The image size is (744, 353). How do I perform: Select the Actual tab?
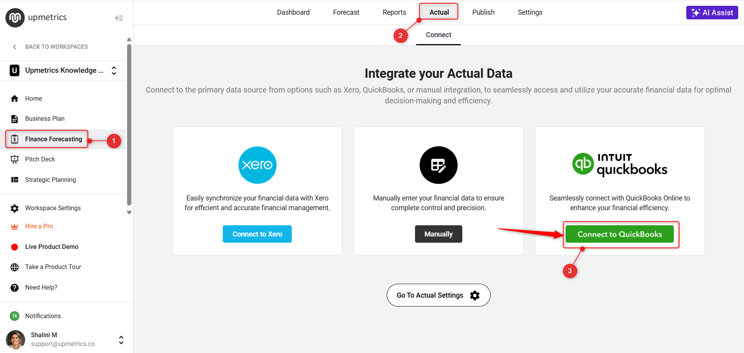pyautogui.click(x=439, y=12)
